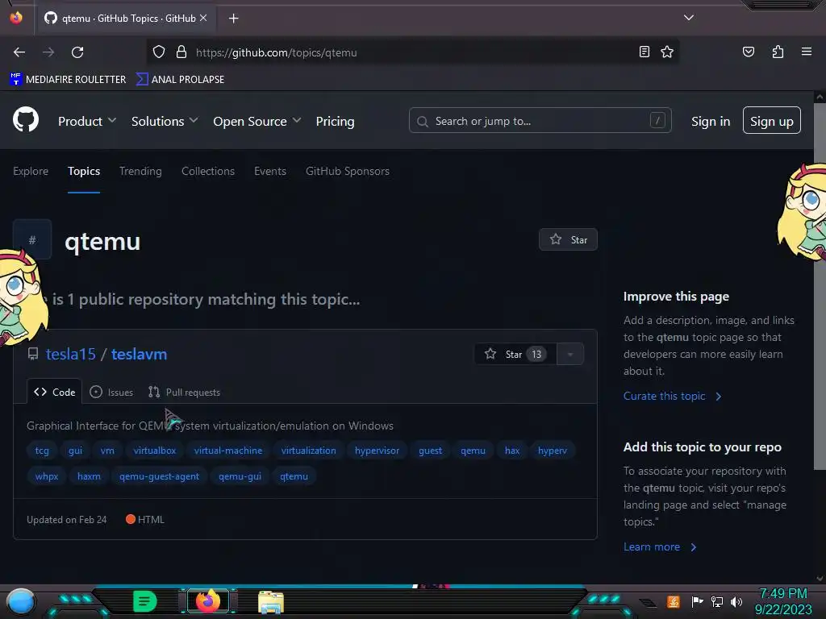
Task: Reload the page with the refresh icon
Action: pyautogui.click(x=77, y=52)
